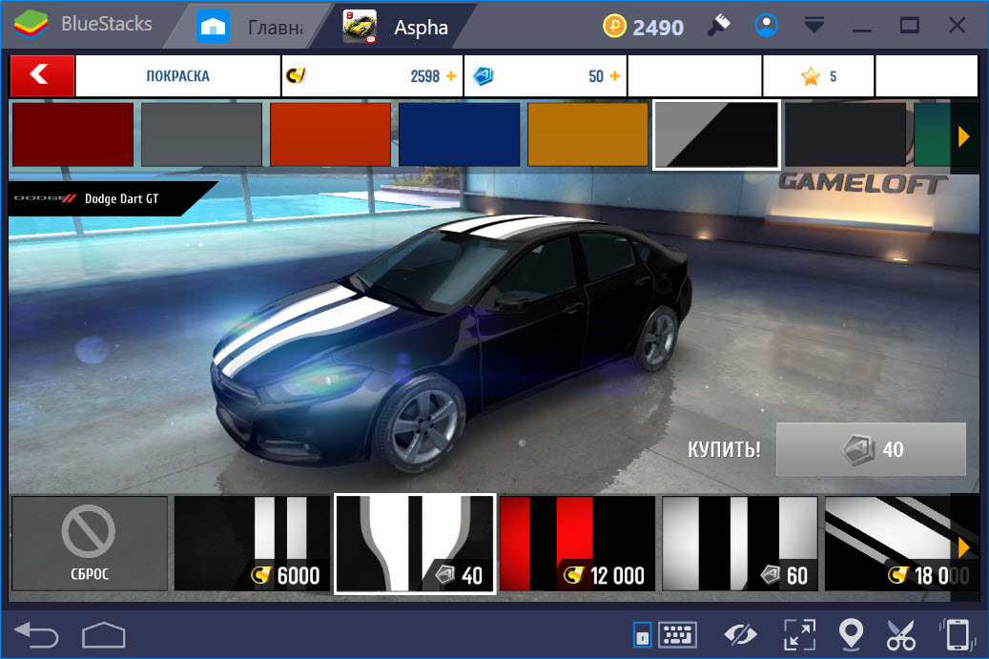Viewport: 989px width, 659px height.
Task: Click the location pin icon
Action: [x=850, y=634]
